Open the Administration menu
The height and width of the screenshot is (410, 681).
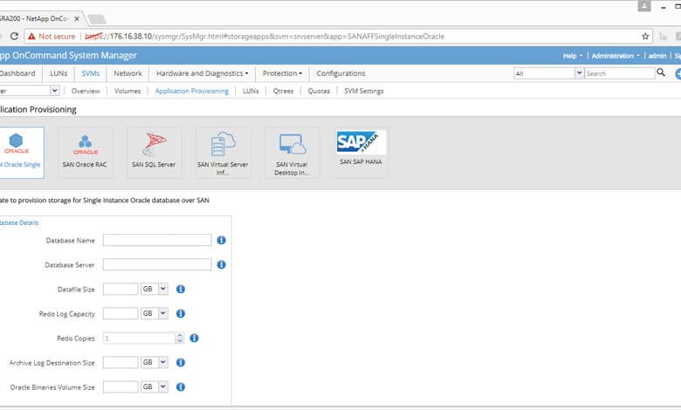pyautogui.click(x=616, y=56)
